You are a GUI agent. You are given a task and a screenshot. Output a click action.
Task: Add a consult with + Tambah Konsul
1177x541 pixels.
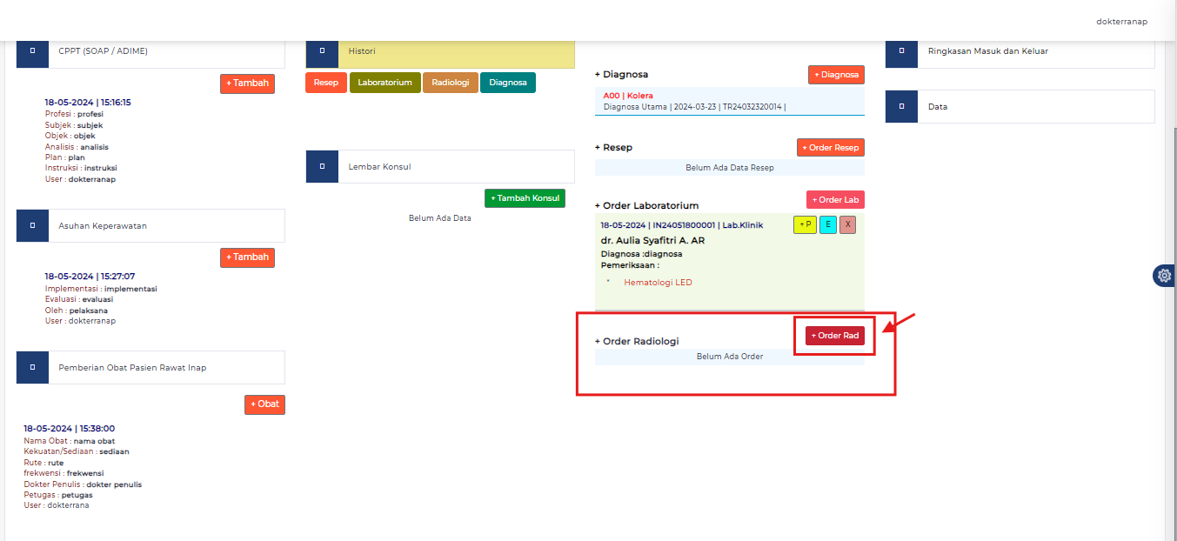[x=525, y=198]
